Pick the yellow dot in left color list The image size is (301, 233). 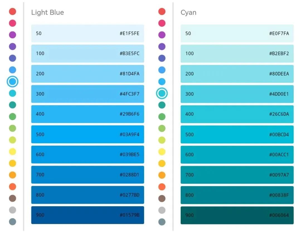click(13, 151)
